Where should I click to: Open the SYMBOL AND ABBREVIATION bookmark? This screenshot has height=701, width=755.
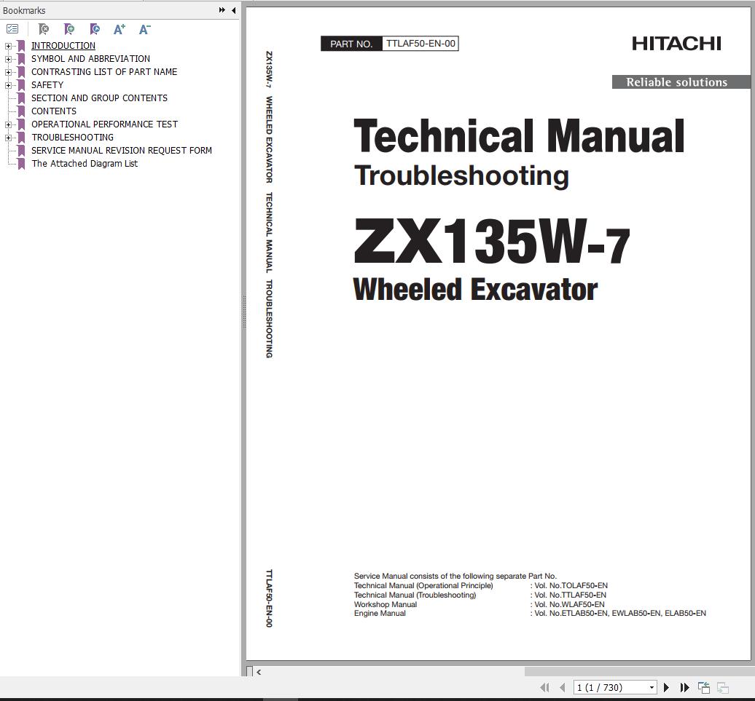90,59
